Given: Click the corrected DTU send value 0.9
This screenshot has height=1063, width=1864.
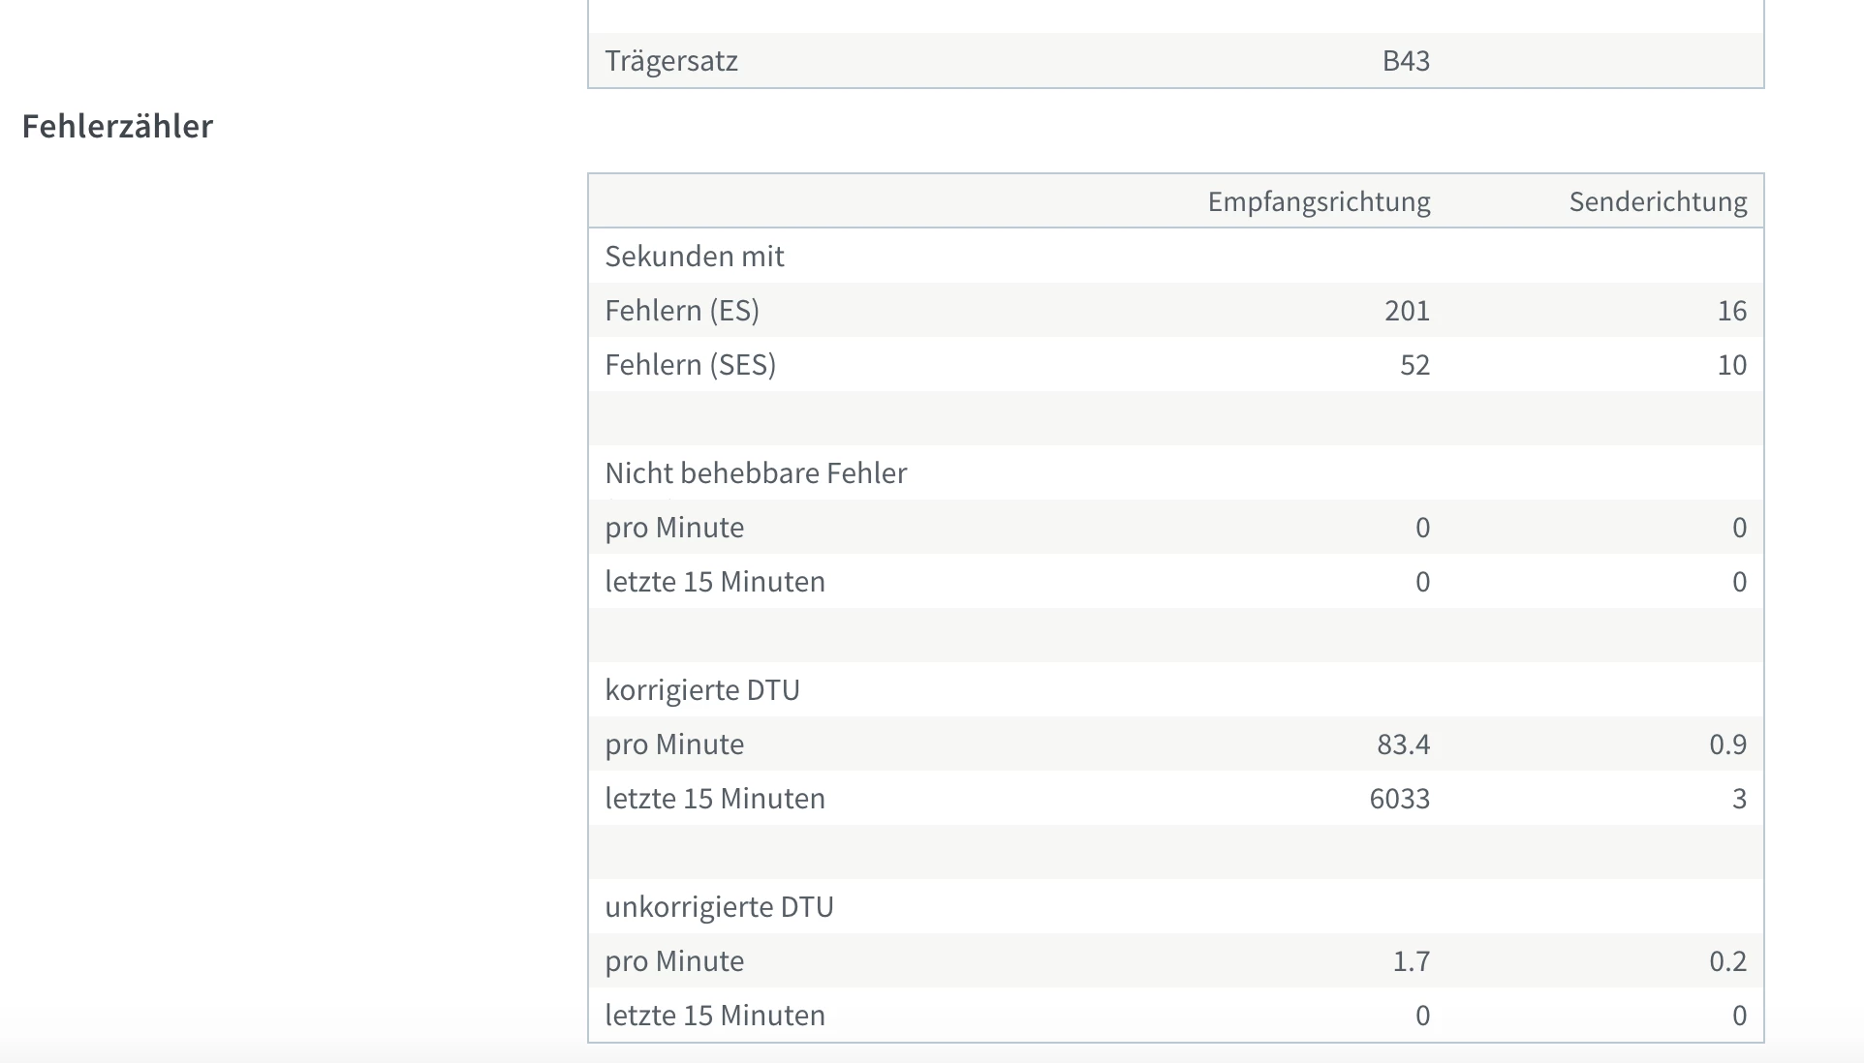Looking at the screenshot, I should pos(1727,744).
